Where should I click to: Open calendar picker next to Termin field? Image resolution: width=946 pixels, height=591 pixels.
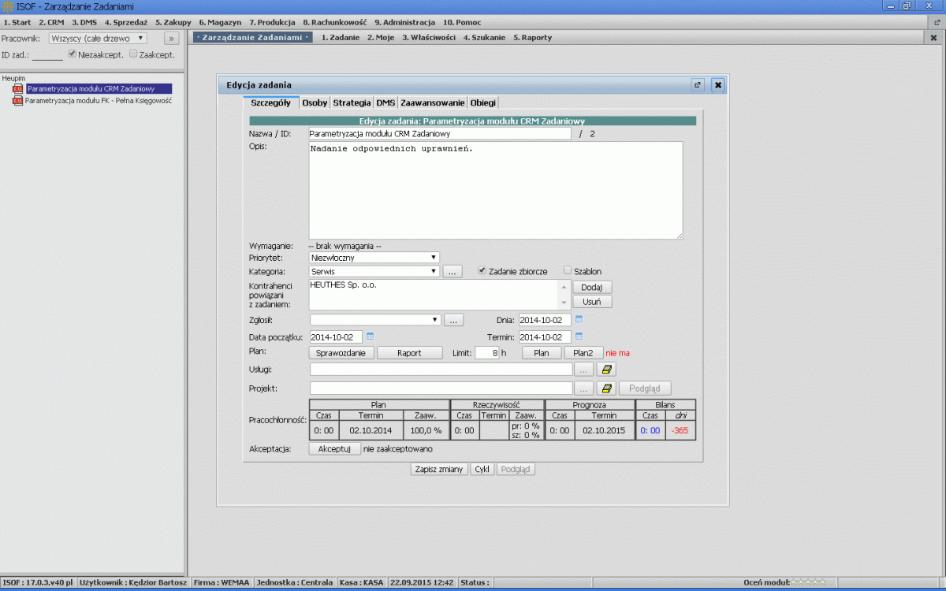pos(579,336)
